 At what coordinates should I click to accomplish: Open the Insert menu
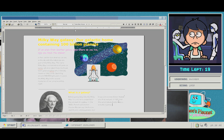15,21
